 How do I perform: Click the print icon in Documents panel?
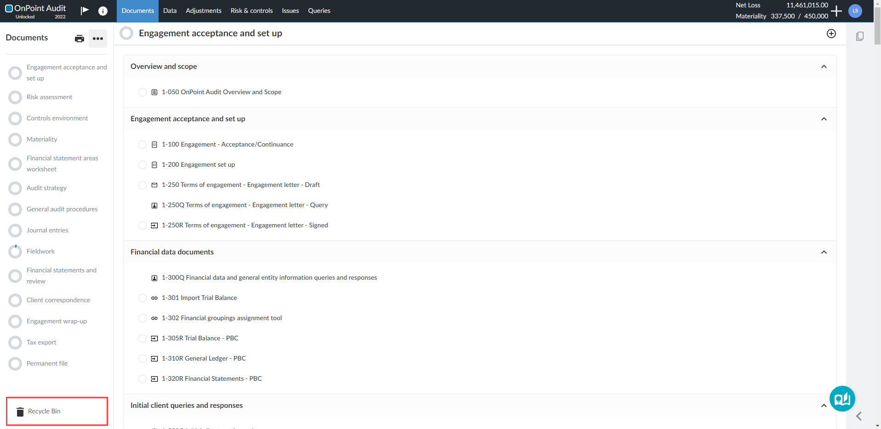pyautogui.click(x=80, y=39)
